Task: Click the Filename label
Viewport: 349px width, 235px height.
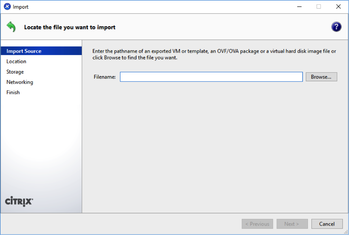Action: click(104, 77)
